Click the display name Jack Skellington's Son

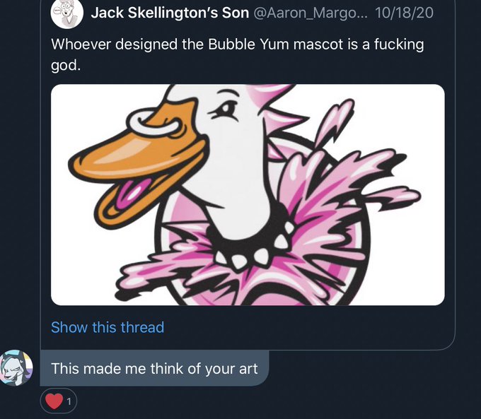170,13
